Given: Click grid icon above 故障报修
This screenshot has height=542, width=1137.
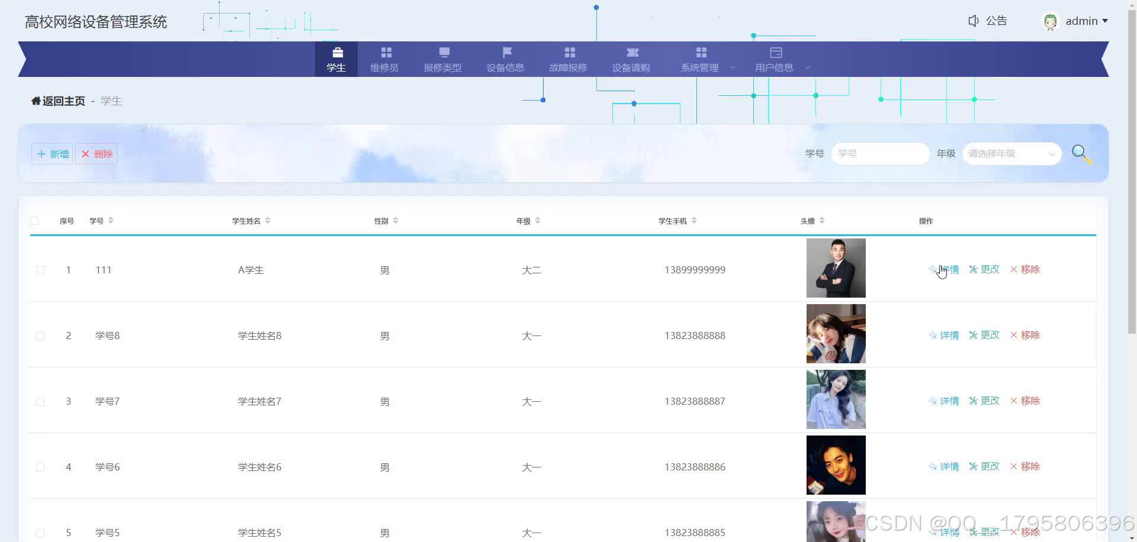Looking at the screenshot, I should (570, 53).
